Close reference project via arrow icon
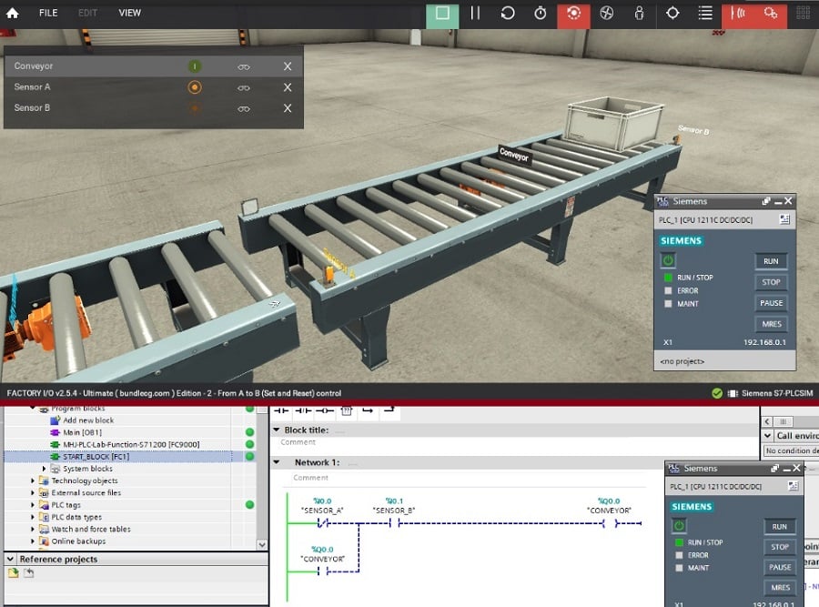Image resolution: width=819 pixels, height=607 pixels. tap(29, 573)
